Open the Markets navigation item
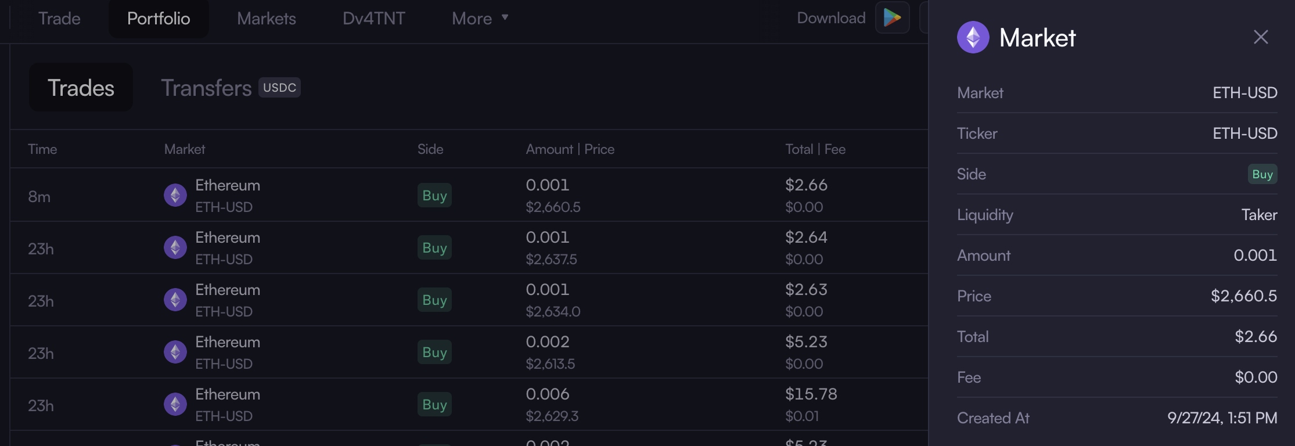 pos(266,19)
